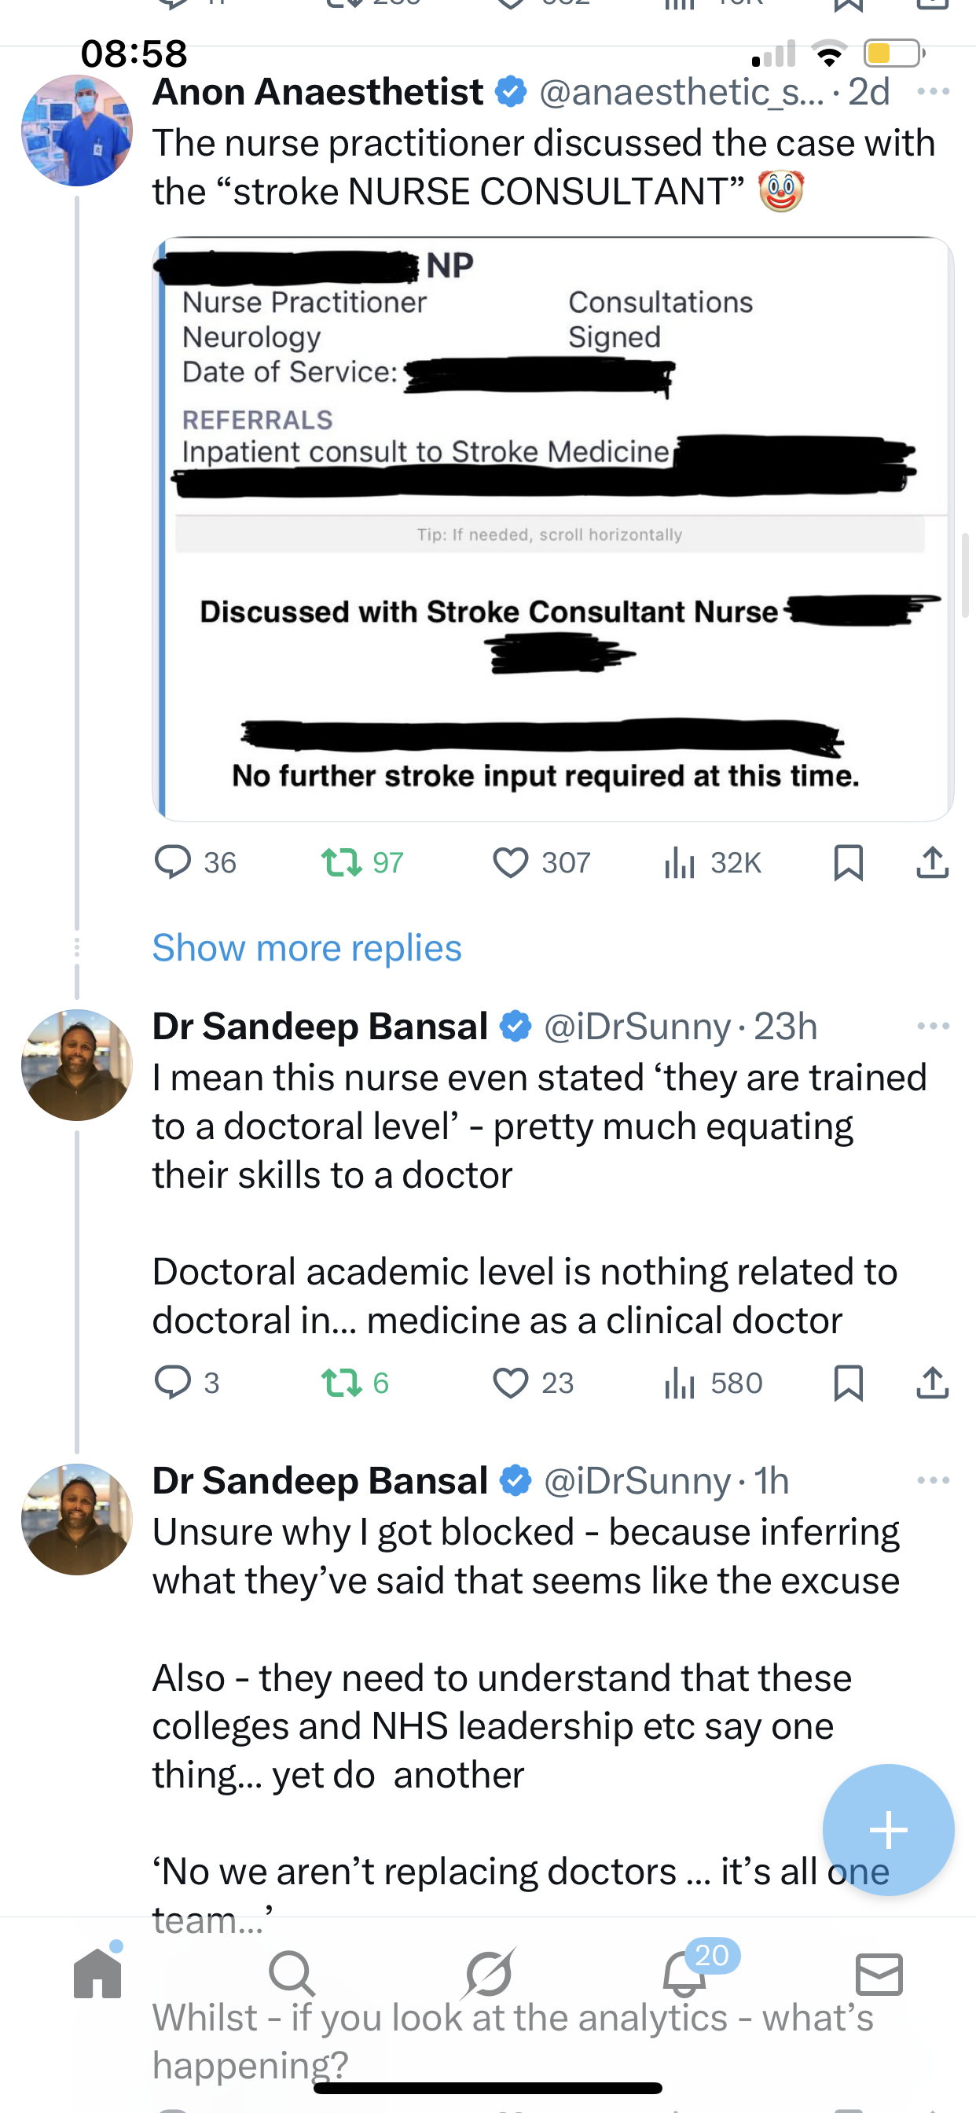Viewport: 976px width, 2113px height.
Task: Show more replies in thread
Action: point(306,948)
